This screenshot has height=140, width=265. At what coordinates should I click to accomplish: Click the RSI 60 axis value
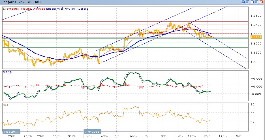(x=253, y=113)
